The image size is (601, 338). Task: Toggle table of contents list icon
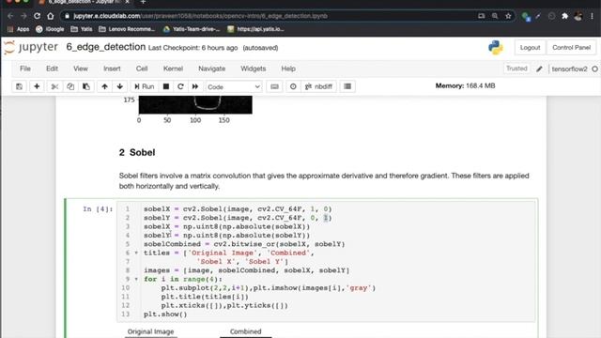[x=347, y=86]
